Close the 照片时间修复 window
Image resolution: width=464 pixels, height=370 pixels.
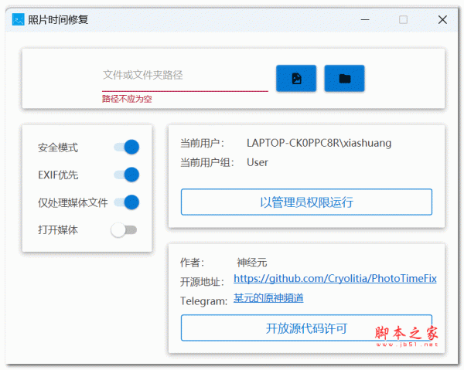pyautogui.click(x=442, y=20)
